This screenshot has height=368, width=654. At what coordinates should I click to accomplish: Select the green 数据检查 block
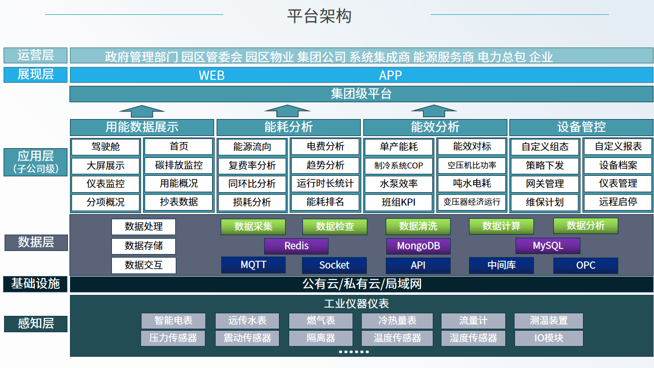tap(335, 226)
